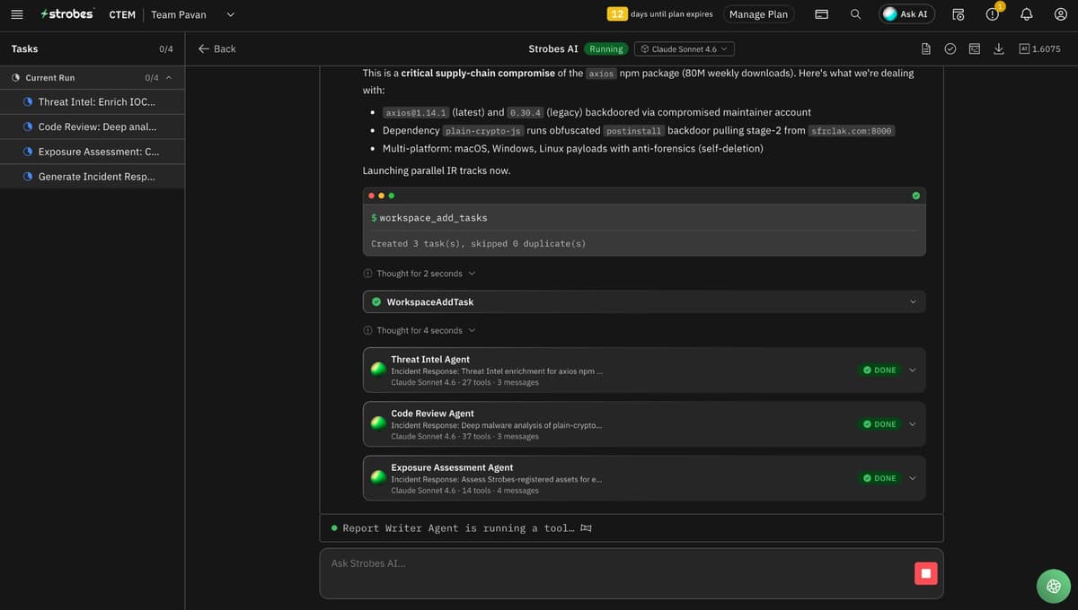Click the Ask AI button
Screen dimensions: 1078x610
click(906, 14)
